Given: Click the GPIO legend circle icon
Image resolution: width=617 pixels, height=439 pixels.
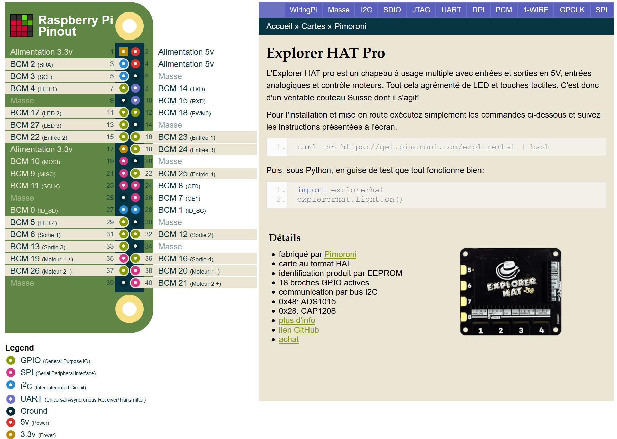Looking at the screenshot, I should coord(11,360).
